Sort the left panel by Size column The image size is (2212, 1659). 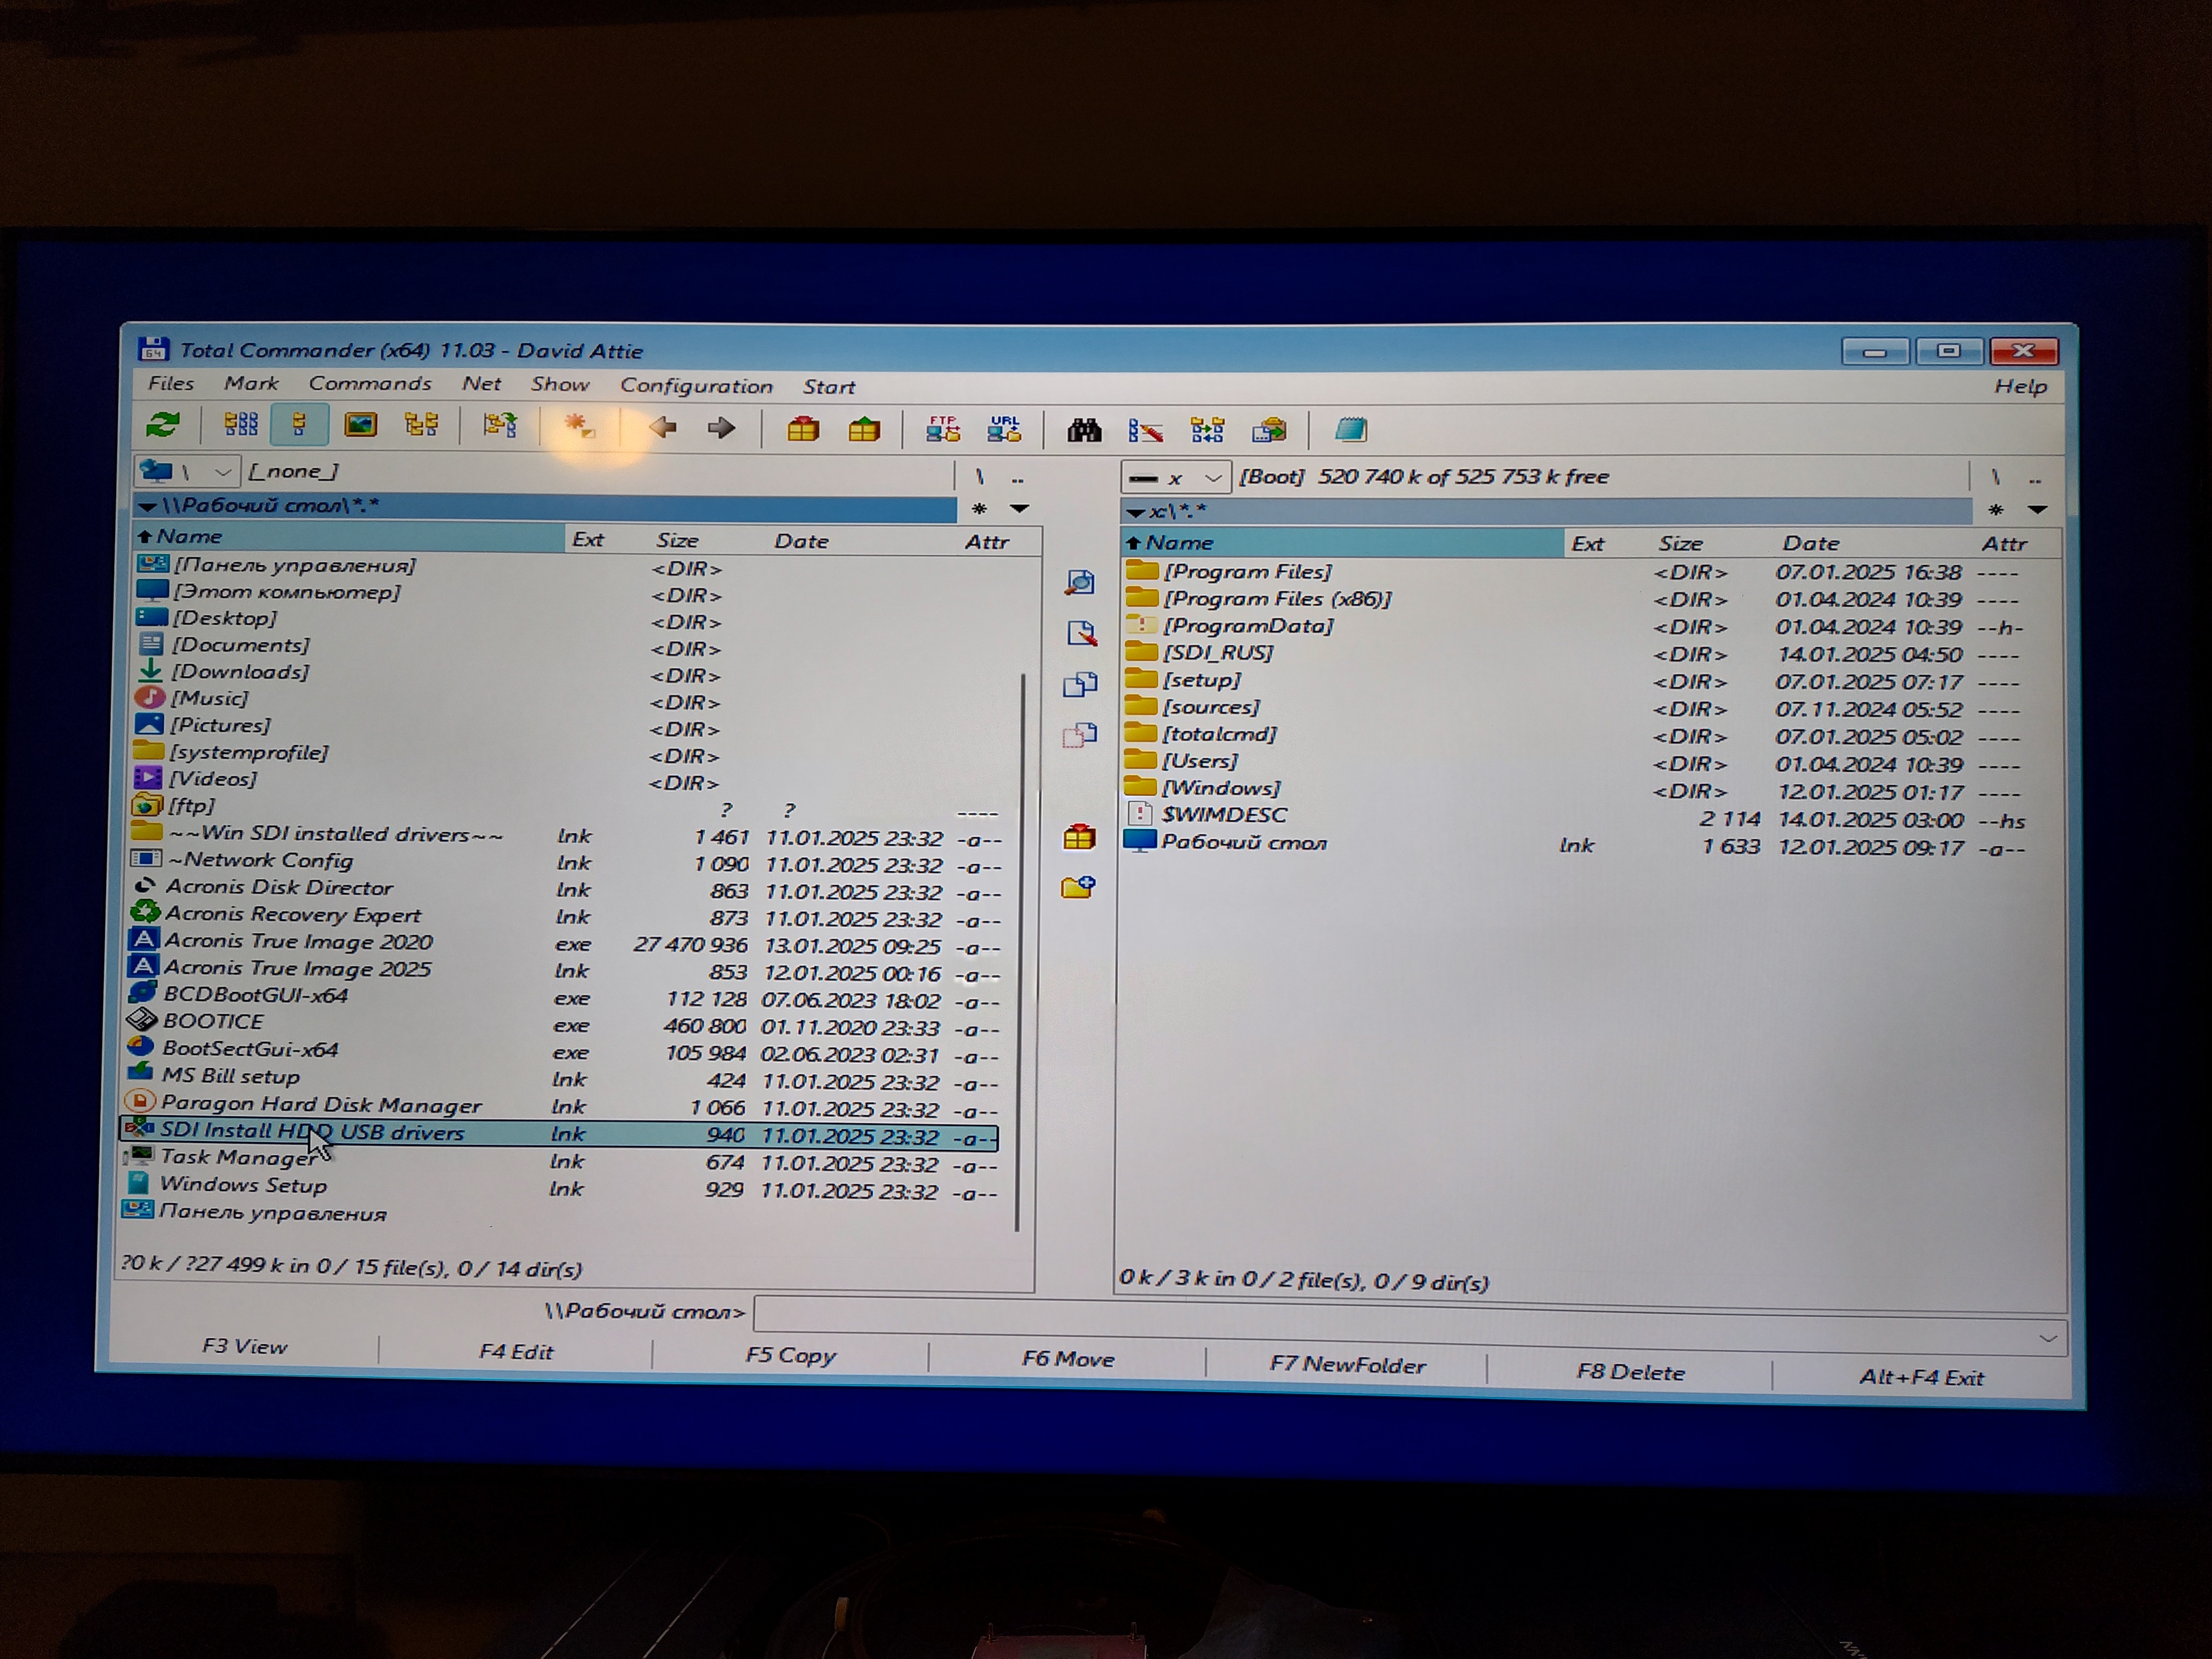coord(677,540)
